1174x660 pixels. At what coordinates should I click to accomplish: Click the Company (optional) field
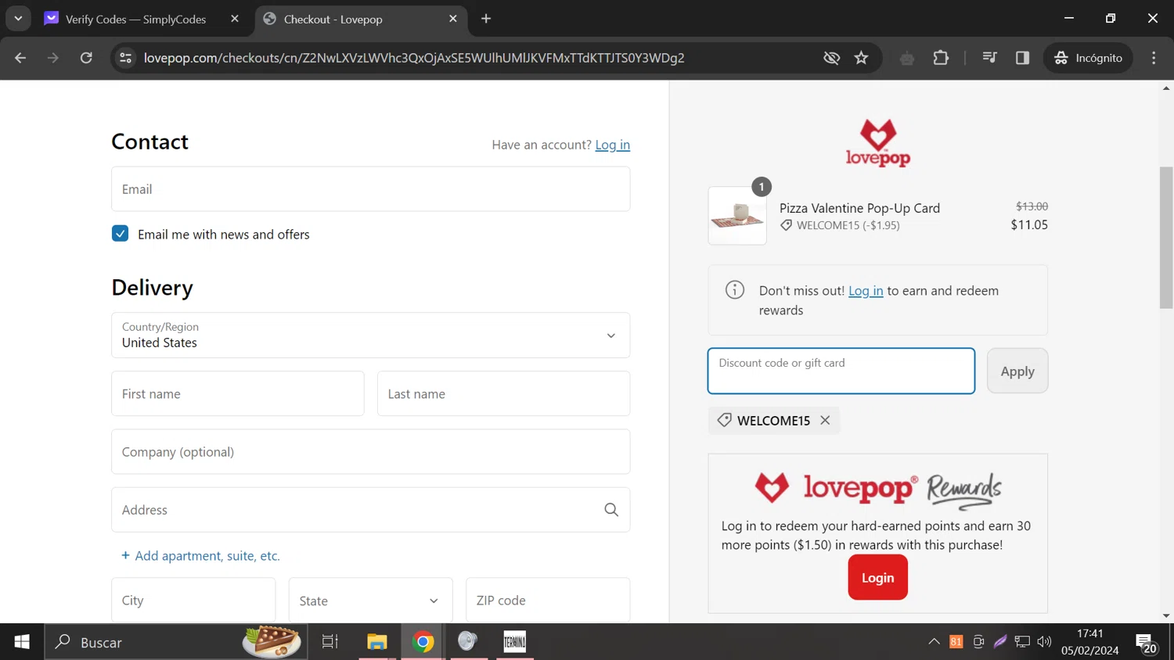click(370, 452)
